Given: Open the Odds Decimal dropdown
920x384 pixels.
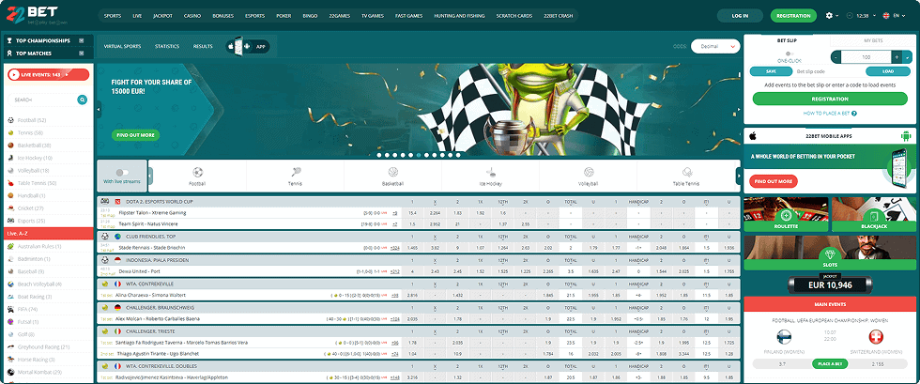Looking at the screenshot, I should 715,46.
